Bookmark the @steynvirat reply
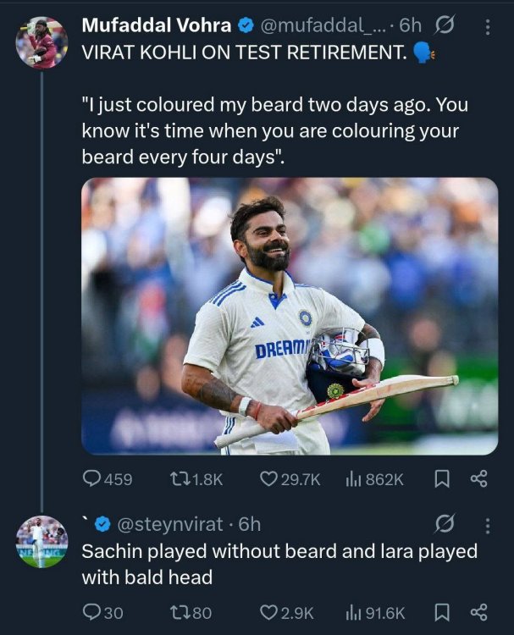 point(442,612)
